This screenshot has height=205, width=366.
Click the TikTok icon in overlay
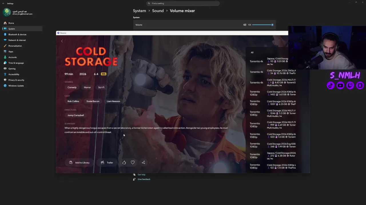point(331,85)
